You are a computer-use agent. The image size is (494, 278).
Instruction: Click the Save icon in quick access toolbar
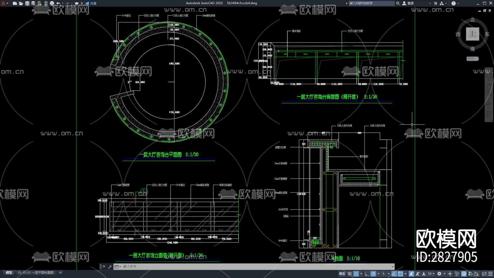click(27, 3)
